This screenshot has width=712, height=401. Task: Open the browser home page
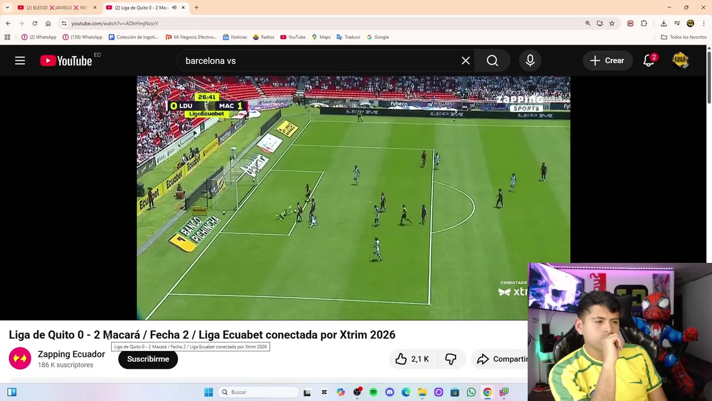click(x=48, y=23)
